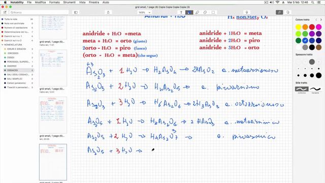Pick the checked blue stroke color
This screenshot has height=183, width=325.
305,41
